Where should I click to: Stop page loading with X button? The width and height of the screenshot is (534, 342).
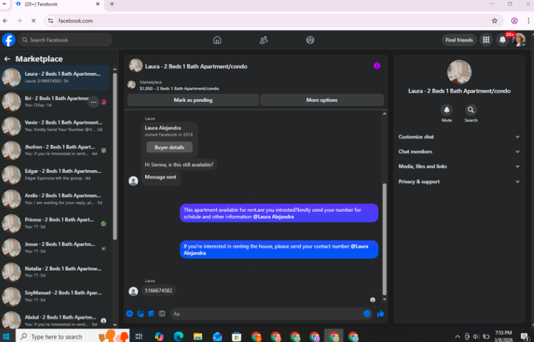click(x=33, y=21)
